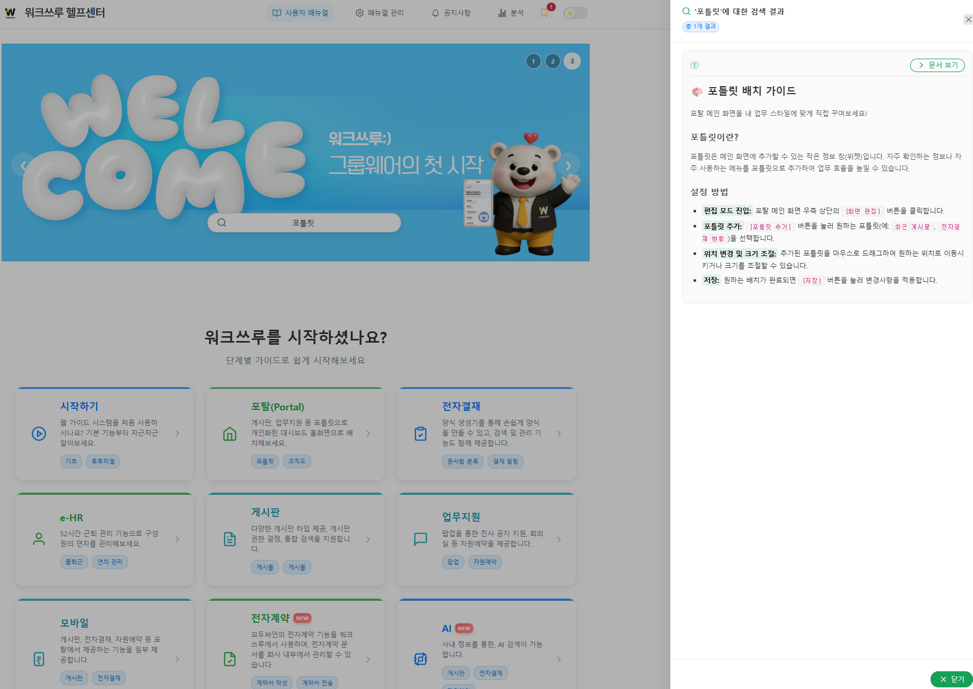Expand the AI card chevron

point(559,659)
